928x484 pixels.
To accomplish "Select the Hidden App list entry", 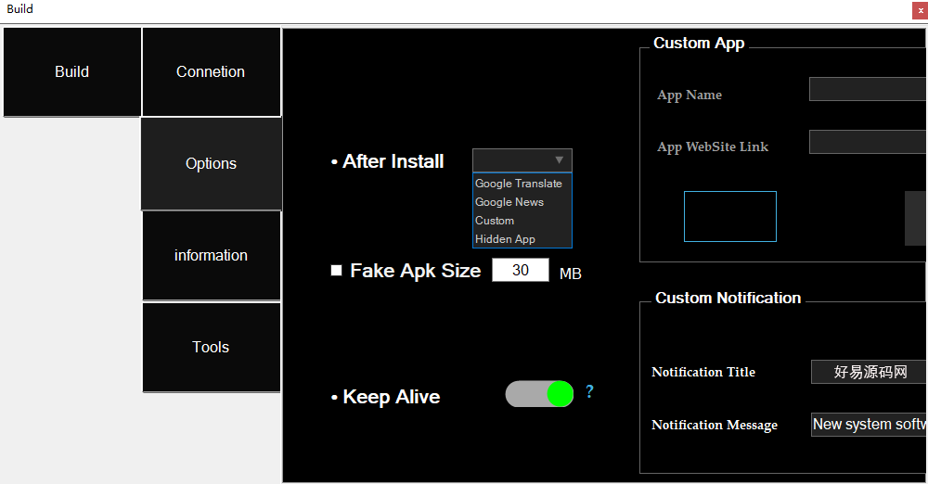I will click(x=506, y=239).
